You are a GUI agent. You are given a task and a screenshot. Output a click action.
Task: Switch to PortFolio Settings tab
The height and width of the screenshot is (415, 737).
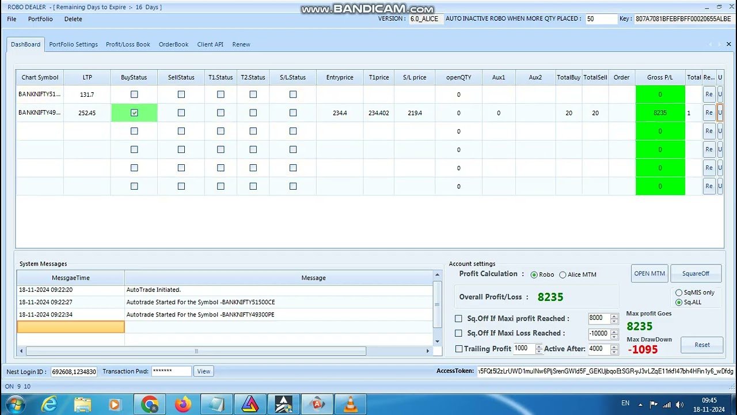[x=73, y=44]
